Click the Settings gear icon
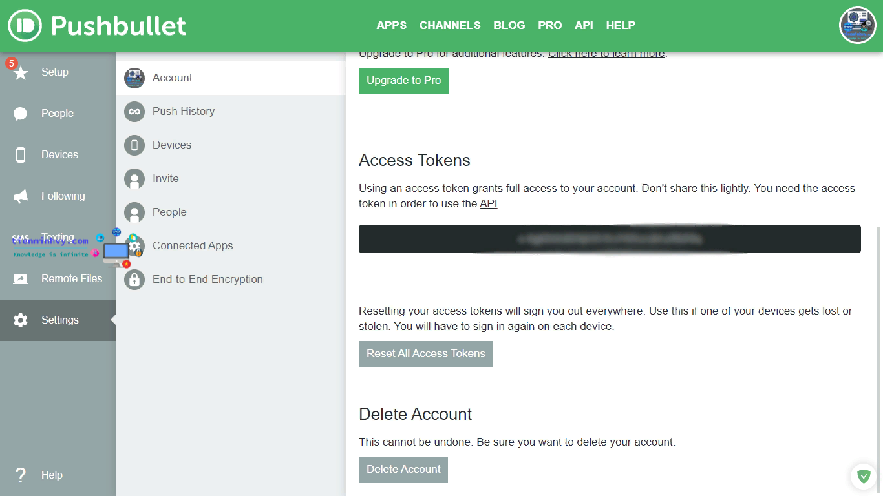883x496 pixels. (x=21, y=320)
